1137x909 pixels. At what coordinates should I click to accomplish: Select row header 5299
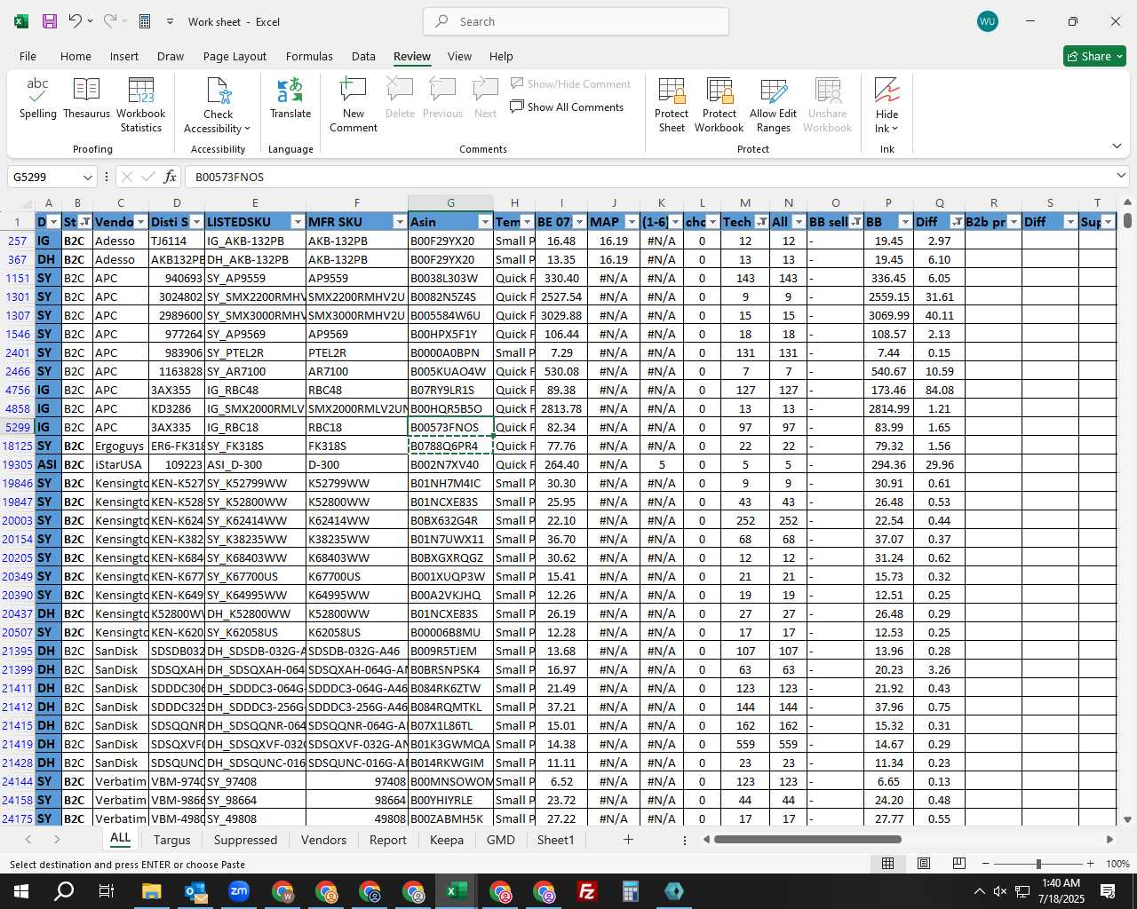click(18, 427)
